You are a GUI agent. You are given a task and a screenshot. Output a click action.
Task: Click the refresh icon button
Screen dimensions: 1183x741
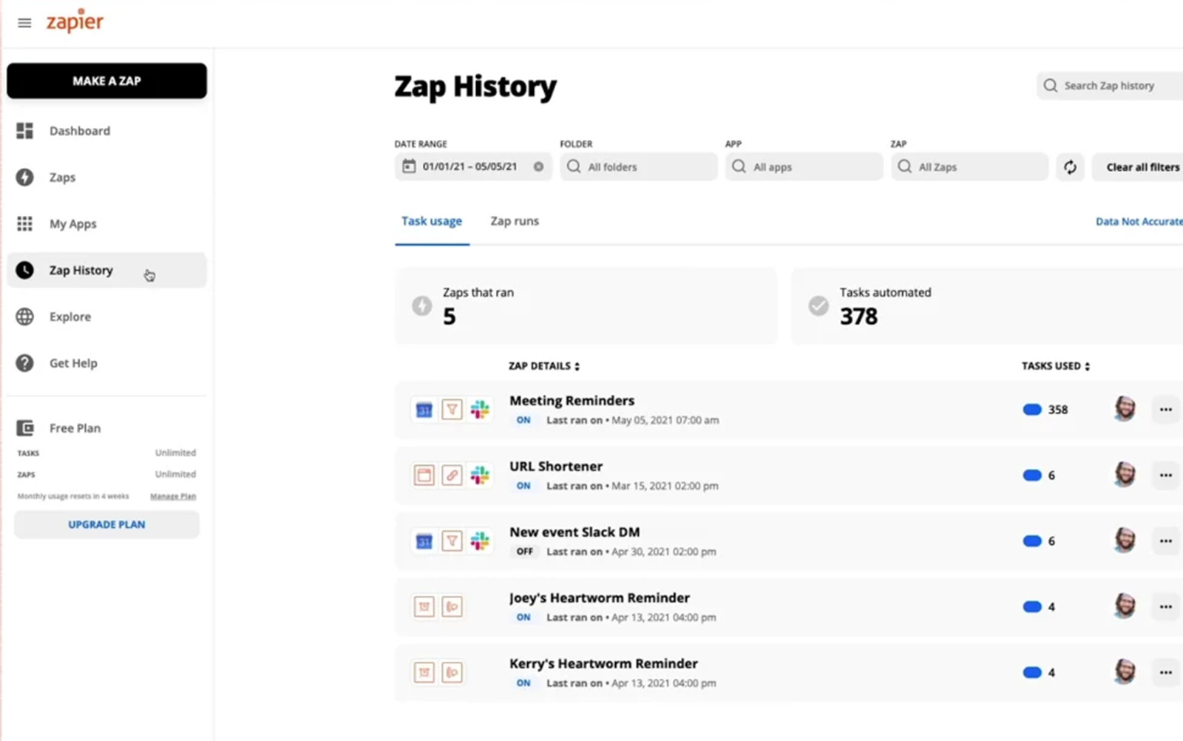[x=1070, y=167]
